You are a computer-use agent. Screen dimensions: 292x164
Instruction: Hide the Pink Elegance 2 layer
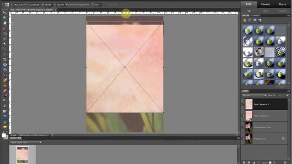[x=243, y=104]
